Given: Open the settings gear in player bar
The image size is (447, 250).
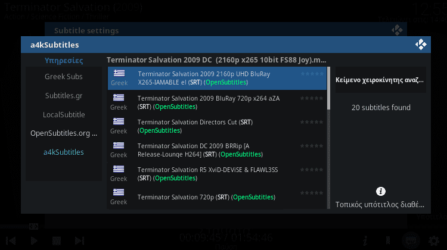Looking at the screenshot, I should click(x=434, y=241).
